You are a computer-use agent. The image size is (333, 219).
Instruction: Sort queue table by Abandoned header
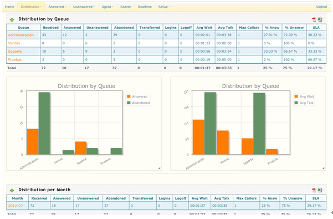124,28
